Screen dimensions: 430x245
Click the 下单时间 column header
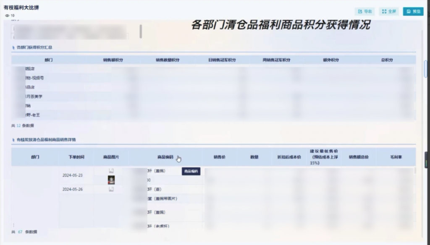click(76, 157)
